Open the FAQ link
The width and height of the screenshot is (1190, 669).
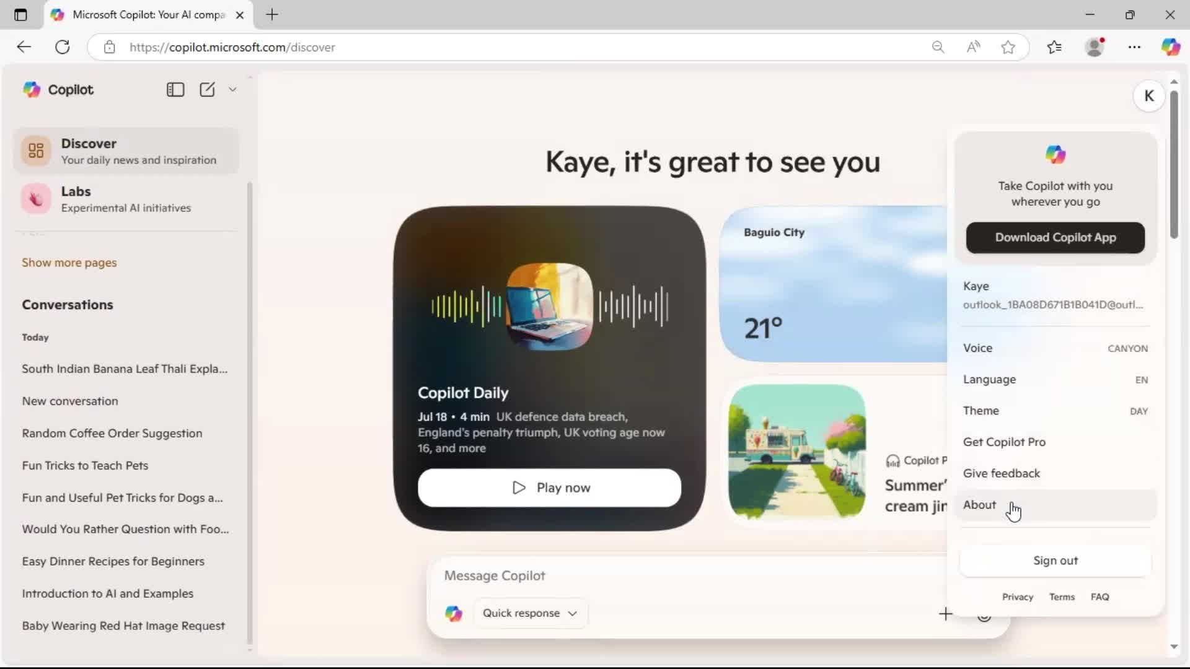pyautogui.click(x=1100, y=597)
